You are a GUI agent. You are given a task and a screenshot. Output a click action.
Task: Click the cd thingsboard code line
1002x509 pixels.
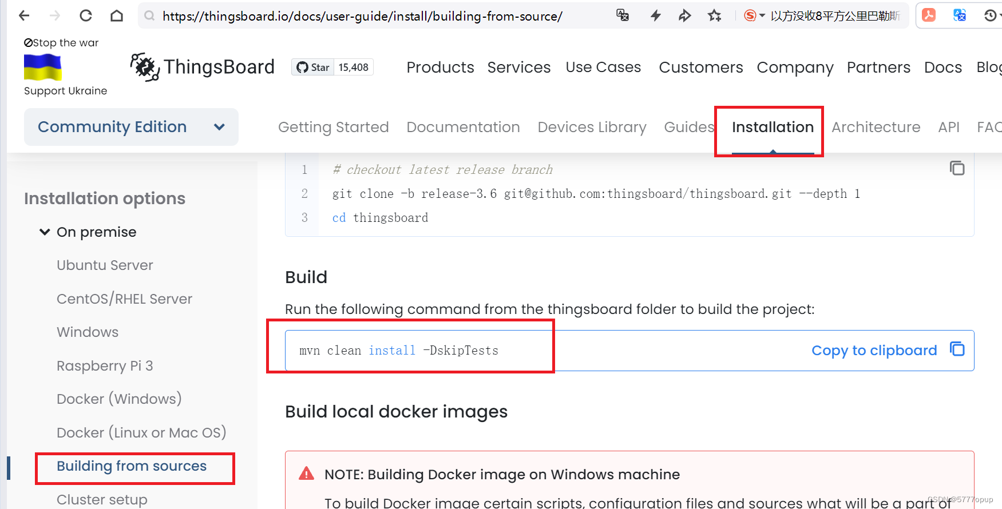pyautogui.click(x=380, y=218)
